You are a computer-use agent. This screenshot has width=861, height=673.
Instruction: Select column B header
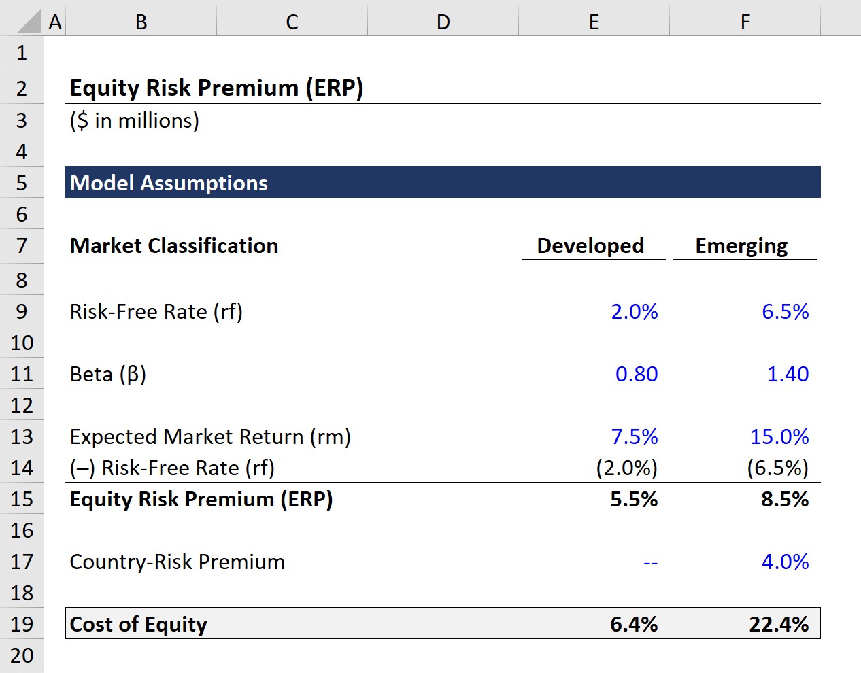(140, 21)
